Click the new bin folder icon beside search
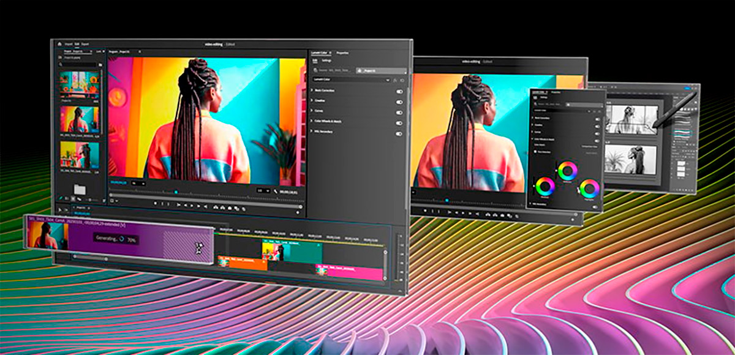 click(100, 65)
